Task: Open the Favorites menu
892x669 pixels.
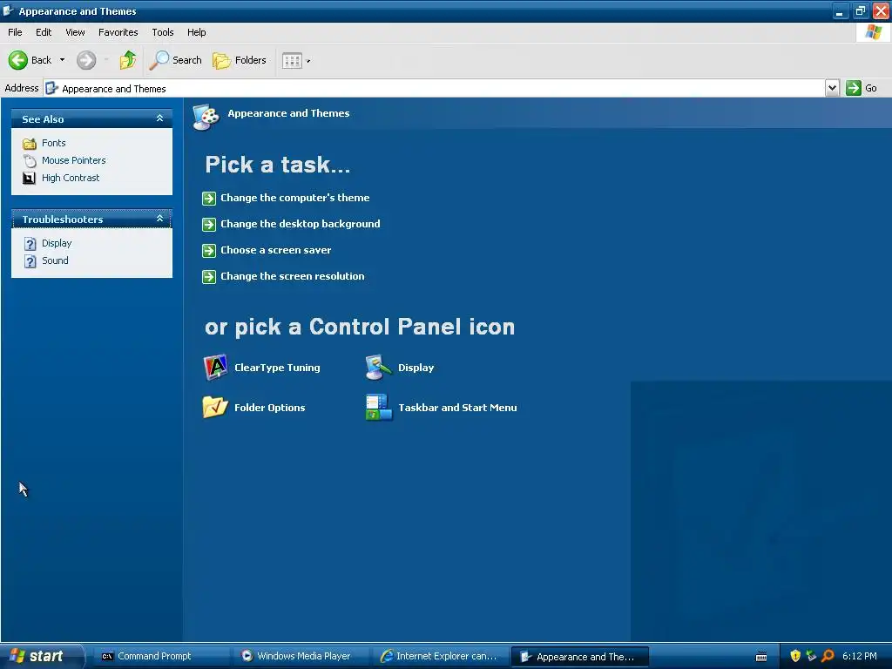Action: click(118, 32)
